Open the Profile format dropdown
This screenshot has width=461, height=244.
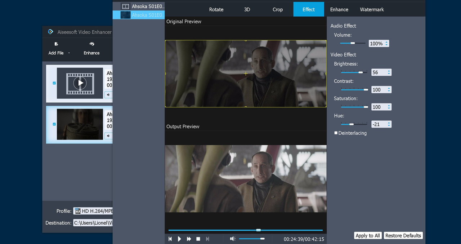93,211
